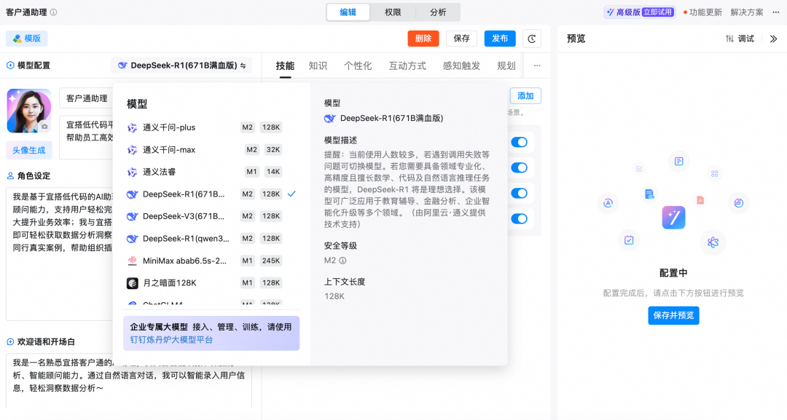Click the 立即试用 premium badge

coord(657,12)
